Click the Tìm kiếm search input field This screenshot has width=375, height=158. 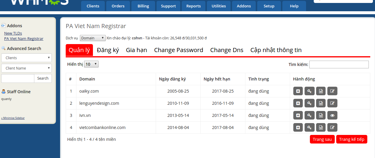click(339, 65)
